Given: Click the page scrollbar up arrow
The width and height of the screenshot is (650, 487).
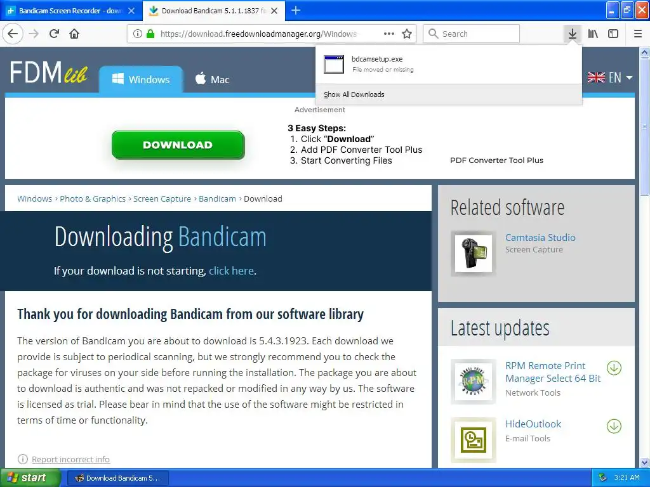Looking at the screenshot, I should pyautogui.click(x=645, y=52).
